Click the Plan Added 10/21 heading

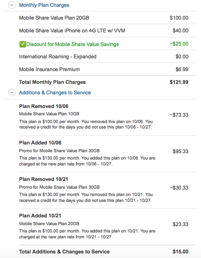(x=40, y=216)
